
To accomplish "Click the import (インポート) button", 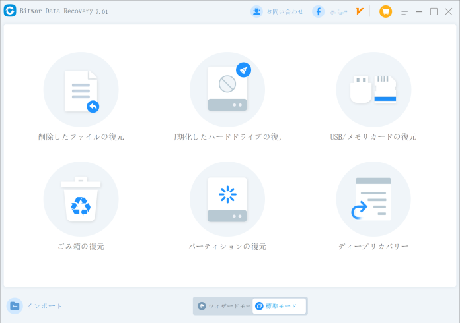I will point(36,306).
